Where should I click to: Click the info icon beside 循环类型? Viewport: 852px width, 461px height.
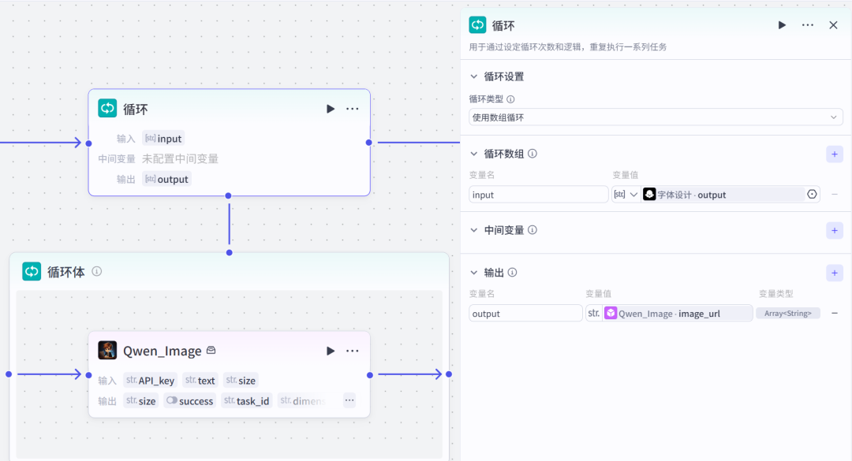[510, 99]
